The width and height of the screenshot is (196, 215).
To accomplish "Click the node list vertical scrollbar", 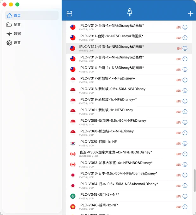I will coord(194,181).
